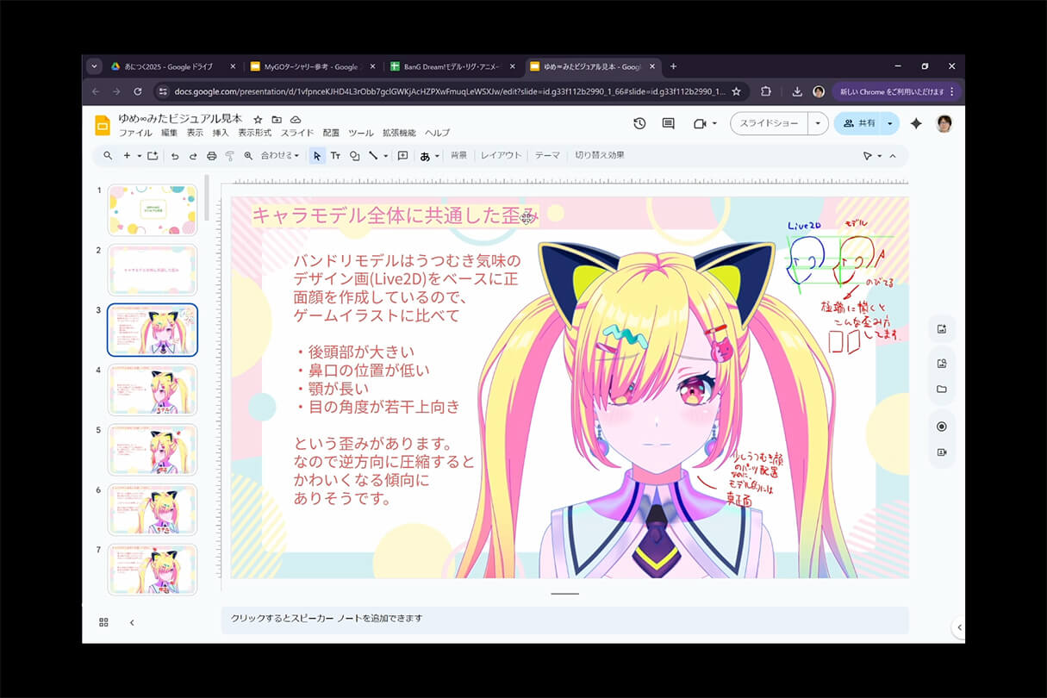The height and width of the screenshot is (698, 1047).
Task: Select the text box tool
Action: (335, 156)
